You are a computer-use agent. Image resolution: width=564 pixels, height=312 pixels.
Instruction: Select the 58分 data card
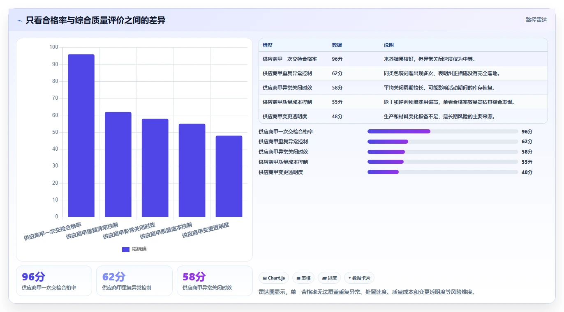(x=215, y=281)
